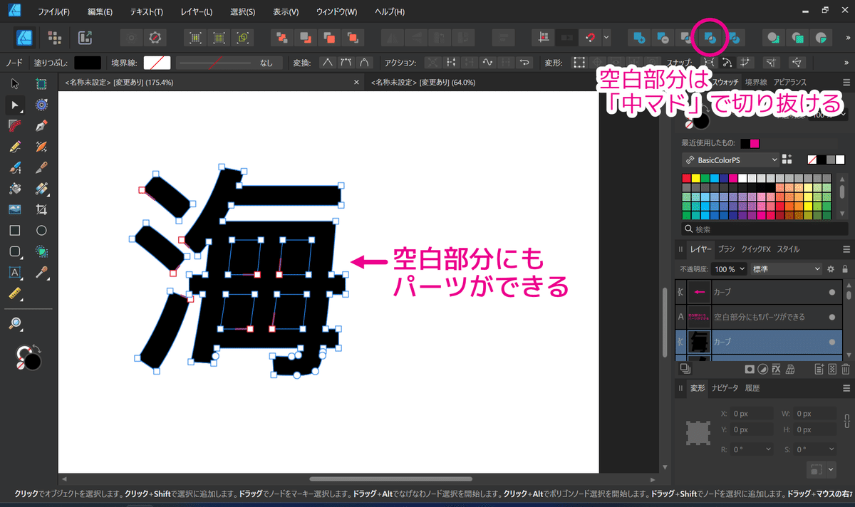Open the 標準 blend mode dropdown
This screenshot has height=507, width=855.
[787, 269]
